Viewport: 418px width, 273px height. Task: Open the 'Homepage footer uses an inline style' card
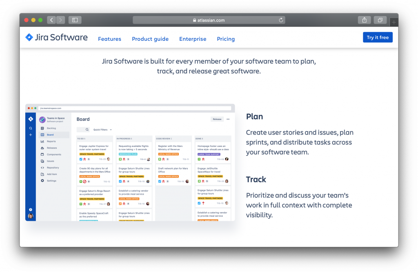(x=213, y=153)
